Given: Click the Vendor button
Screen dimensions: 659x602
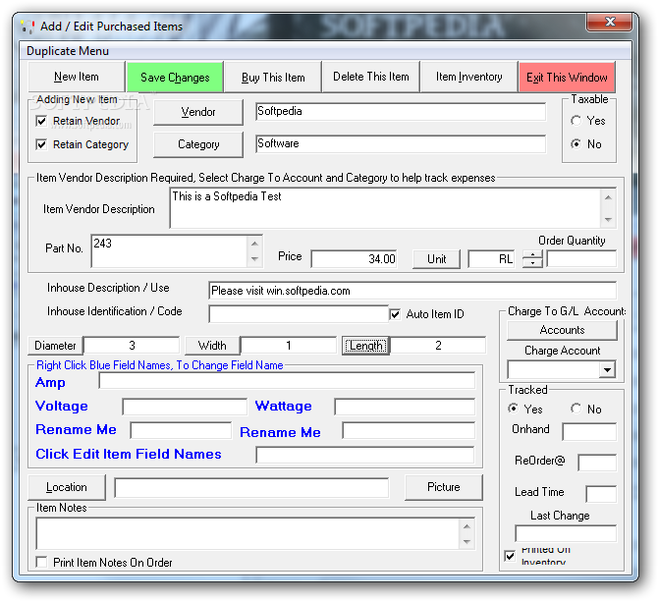Looking at the screenshot, I should pos(198,112).
